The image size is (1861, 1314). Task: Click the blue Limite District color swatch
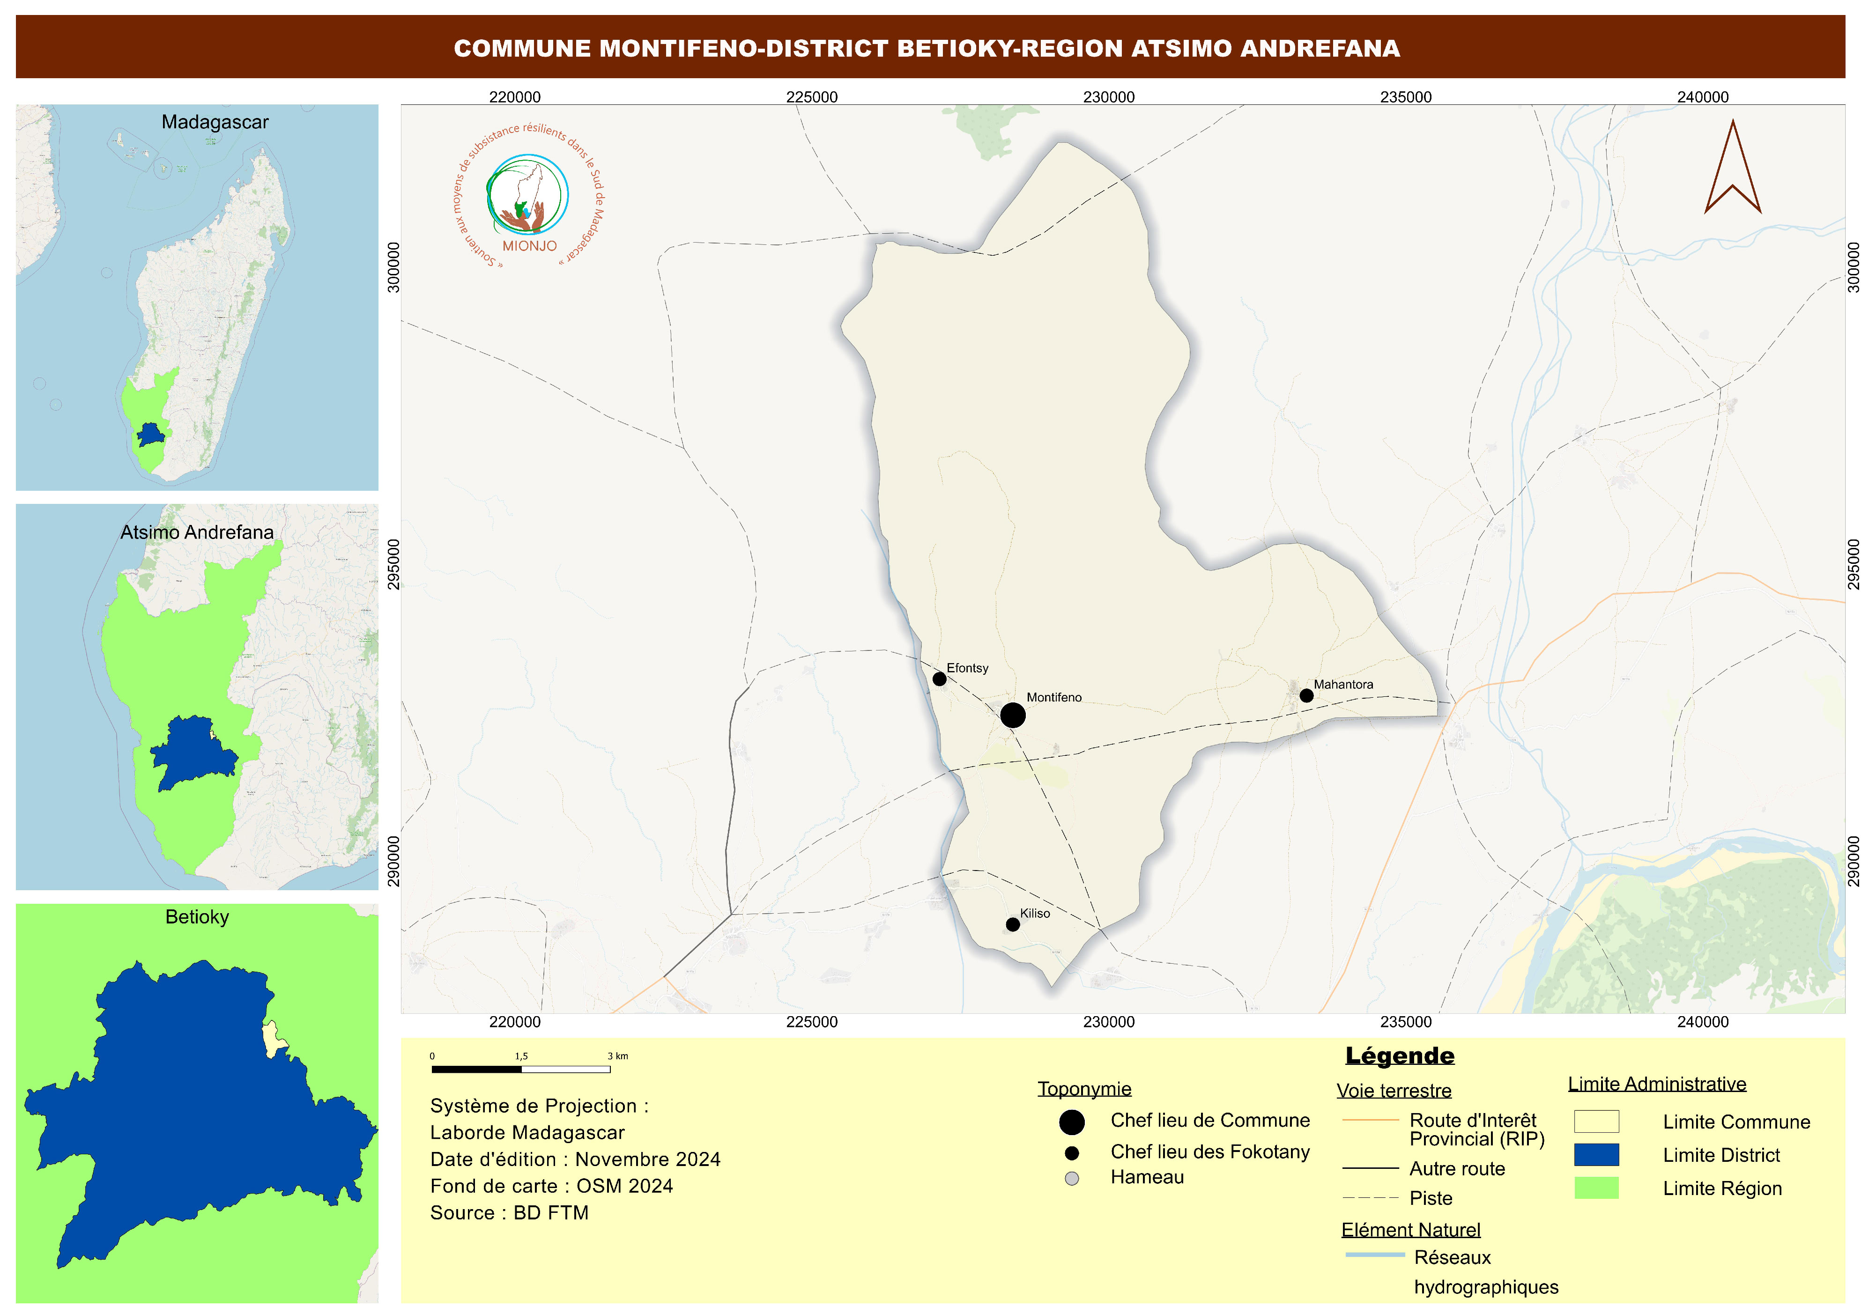tap(1596, 1154)
